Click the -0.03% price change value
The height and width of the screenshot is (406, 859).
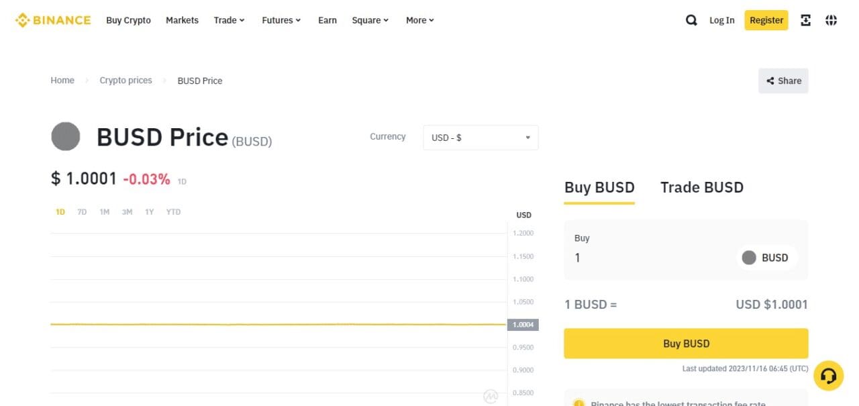tap(146, 179)
